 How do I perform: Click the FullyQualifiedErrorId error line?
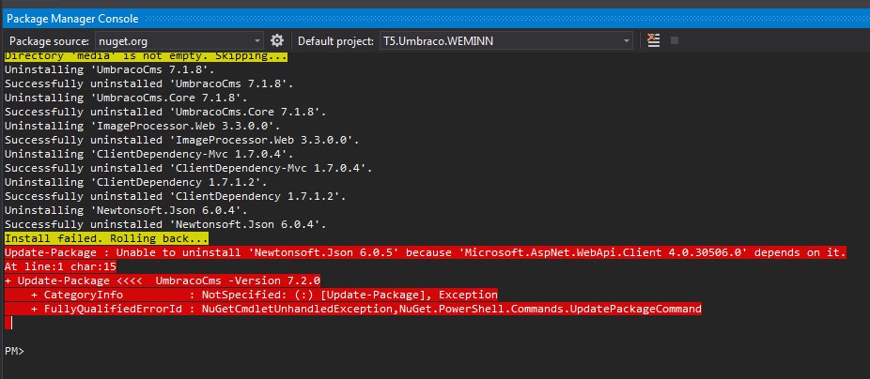353,309
